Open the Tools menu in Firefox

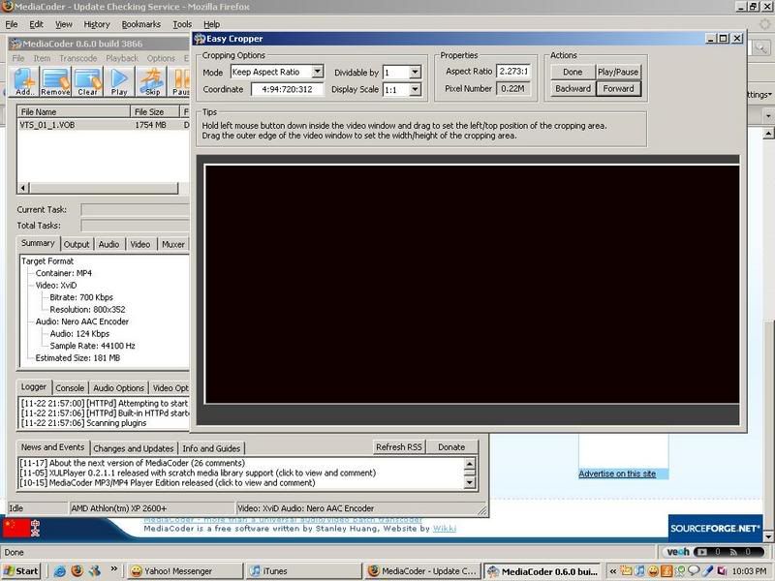pos(182,24)
